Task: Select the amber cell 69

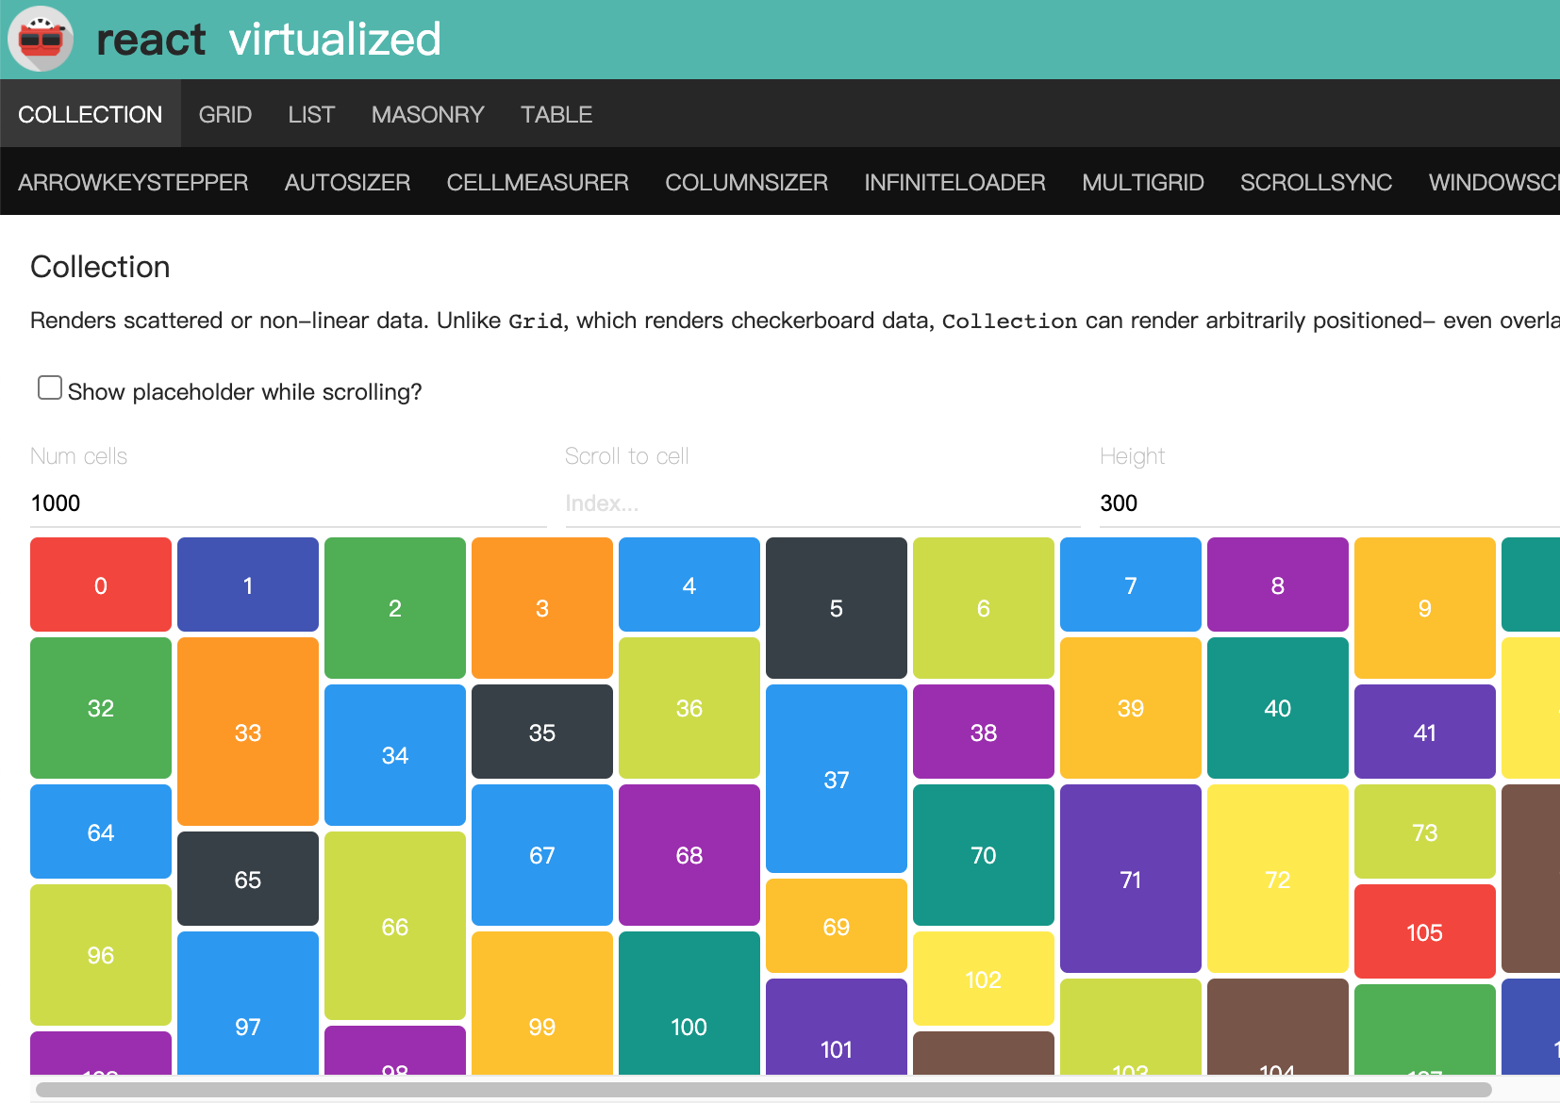Action: pyautogui.click(x=837, y=926)
